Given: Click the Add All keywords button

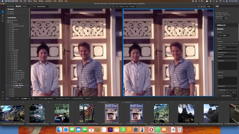Looking at the screenshot, I should click(234, 93).
